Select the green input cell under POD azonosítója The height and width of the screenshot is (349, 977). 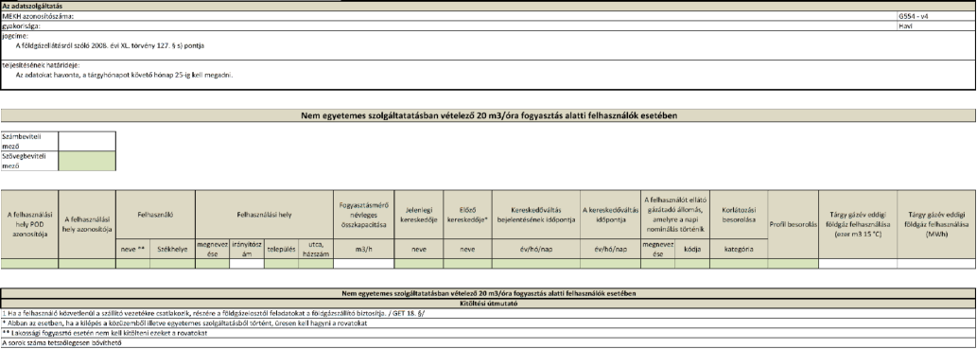(x=29, y=264)
